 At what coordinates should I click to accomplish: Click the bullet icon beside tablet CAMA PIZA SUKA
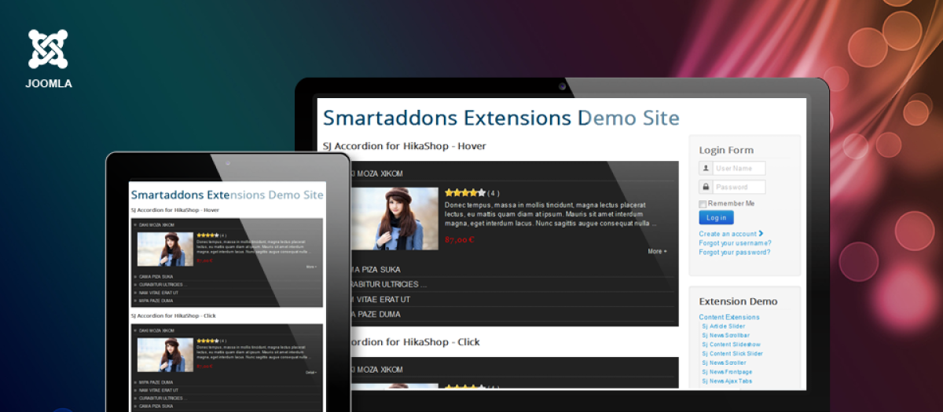[x=135, y=277]
